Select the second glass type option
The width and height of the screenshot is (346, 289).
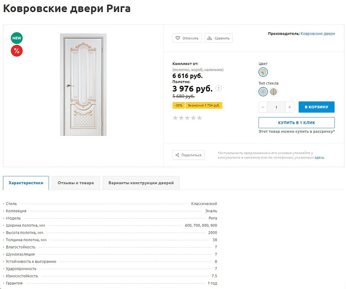pos(274,92)
